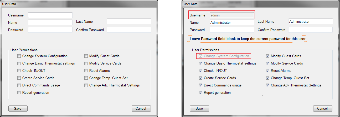Viewport: 340px width, 117px height.
Task: Untick checked Change Basic Thermostat settings
Action: [x=200, y=63]
